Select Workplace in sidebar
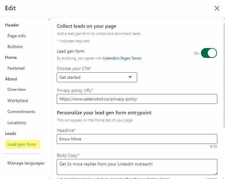Viewport: 225px width, 179px height. pos(18,100)
